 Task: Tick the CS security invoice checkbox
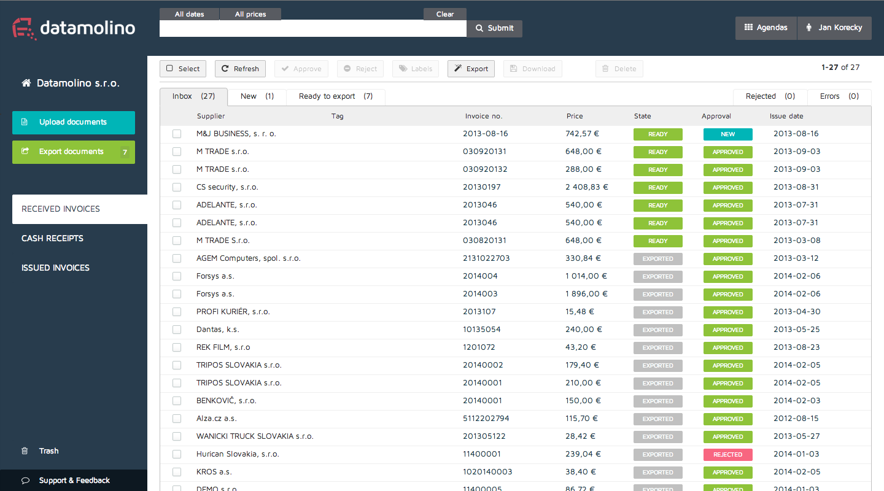point(177,187)
